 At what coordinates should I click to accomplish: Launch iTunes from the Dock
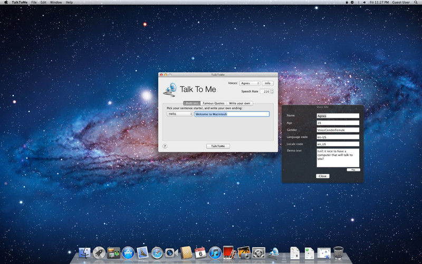pos(215,253)
